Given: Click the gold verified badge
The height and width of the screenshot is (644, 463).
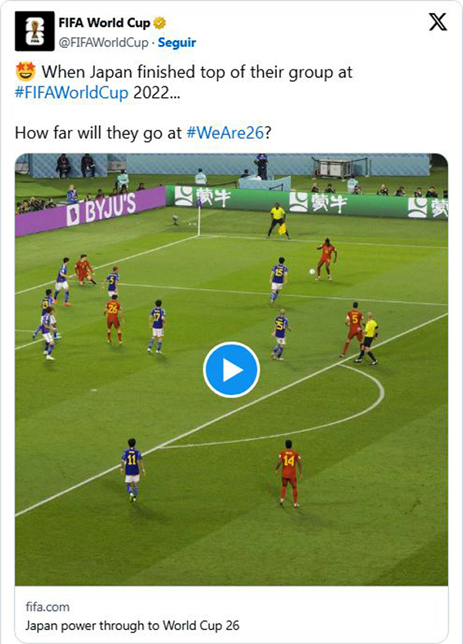Looking at the screenshot, I should click(x=160, y=23).
